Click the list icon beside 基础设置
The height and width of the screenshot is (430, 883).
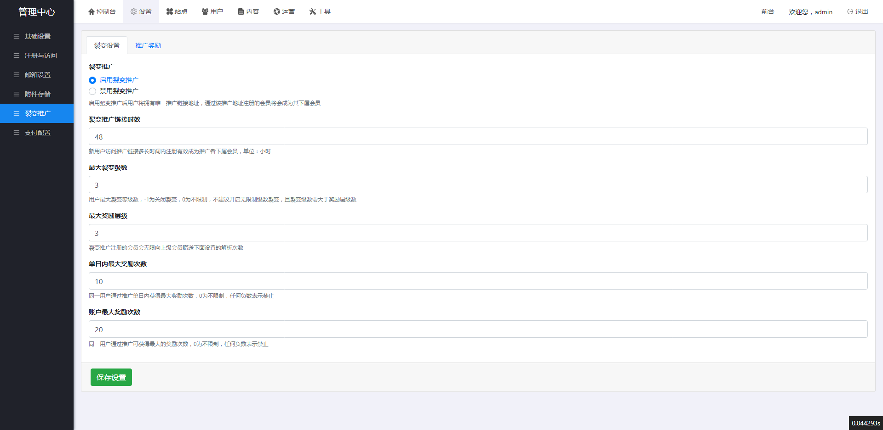(16, 36)
